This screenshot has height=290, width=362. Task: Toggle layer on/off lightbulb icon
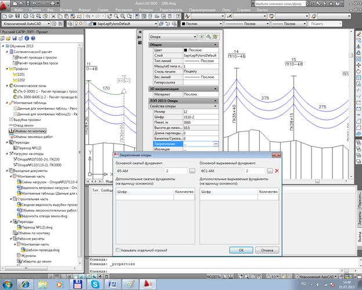point(77,24)
